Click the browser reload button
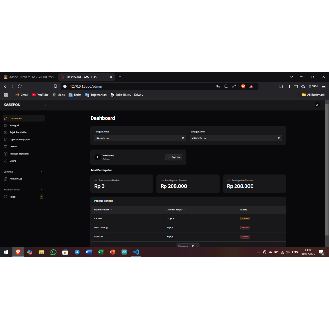Viewport: 329px width, 329px height. tap(20, 86)
